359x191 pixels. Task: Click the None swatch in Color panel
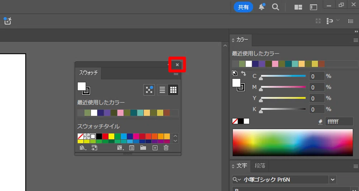coord(235,121)
